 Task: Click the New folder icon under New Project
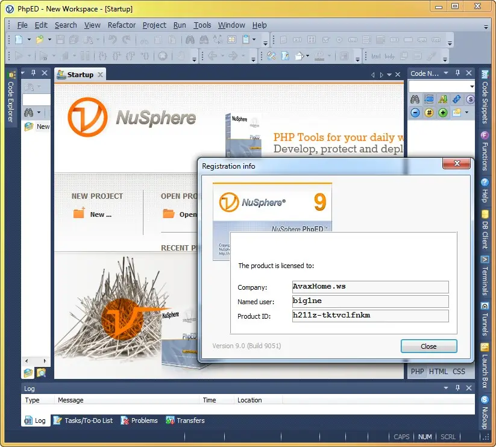point(79,213)
